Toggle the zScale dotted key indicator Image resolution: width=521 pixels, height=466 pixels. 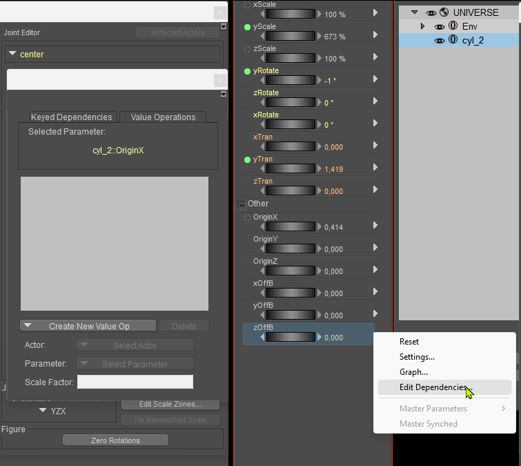[x=247, y=49]
